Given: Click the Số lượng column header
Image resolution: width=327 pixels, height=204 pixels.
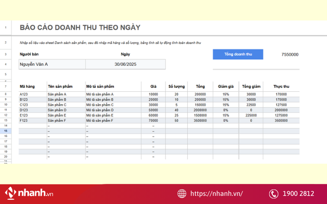Looking at the screenshot, I should pyautogui.click(x=177, y=86).
